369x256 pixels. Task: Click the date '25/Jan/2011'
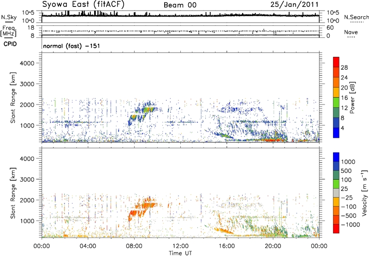click(x=294, y=5)
